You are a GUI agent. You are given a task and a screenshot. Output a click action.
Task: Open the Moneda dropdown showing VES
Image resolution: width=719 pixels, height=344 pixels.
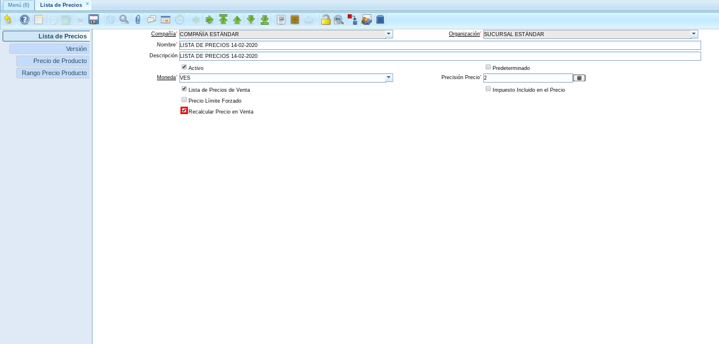pos(389,77)
